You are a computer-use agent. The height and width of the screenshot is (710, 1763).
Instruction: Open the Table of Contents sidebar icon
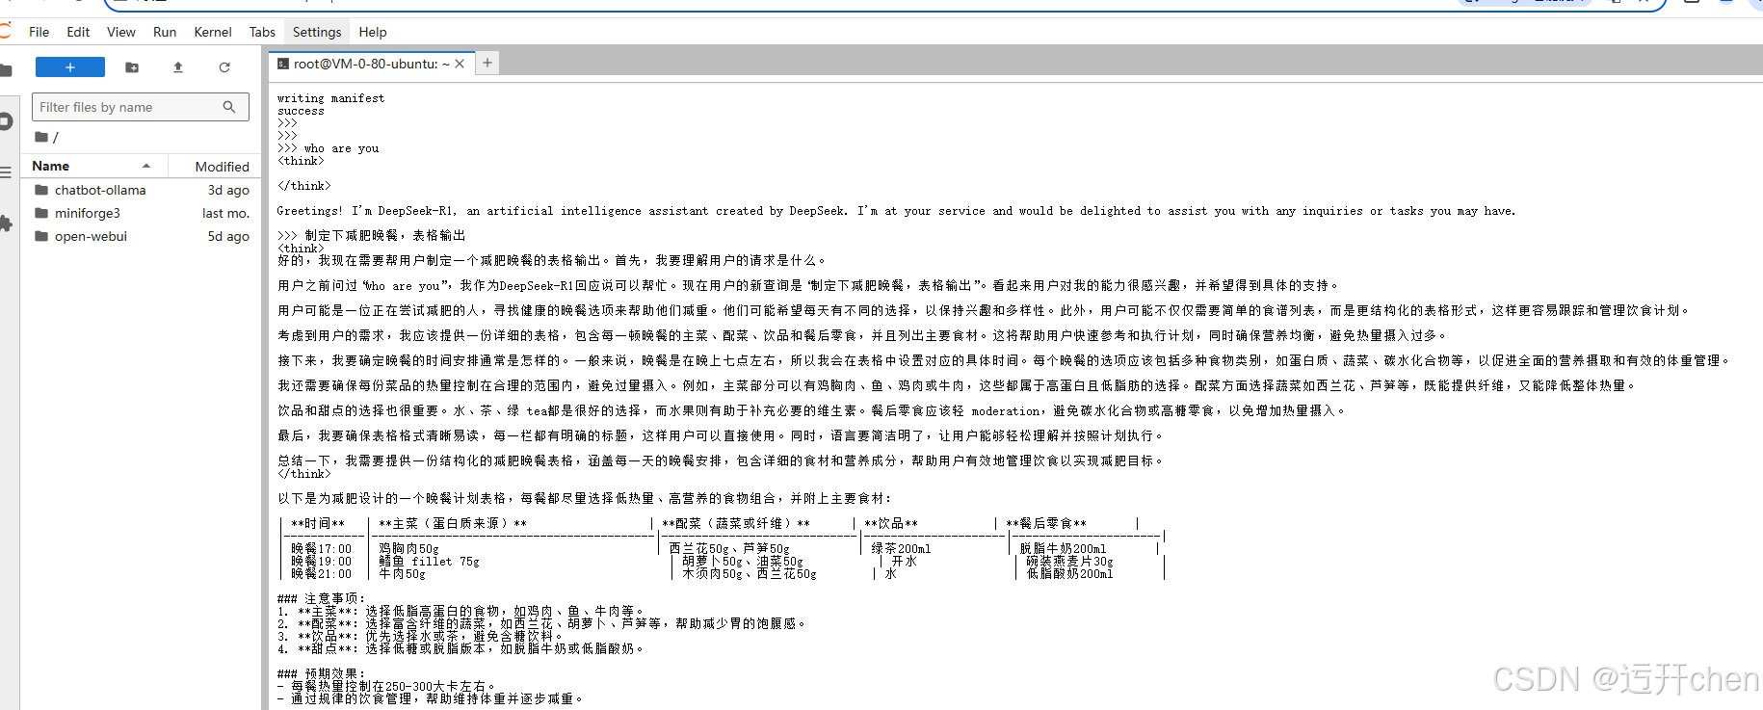pos(5,172)
